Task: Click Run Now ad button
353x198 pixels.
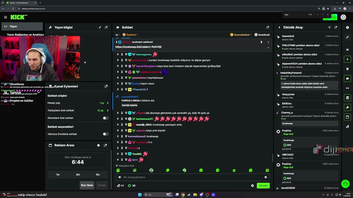Action: point(87,185)
